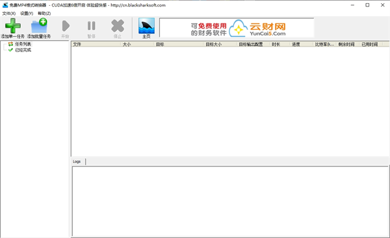Click the green checkmark icon beside 已经完成

(10, 50)
